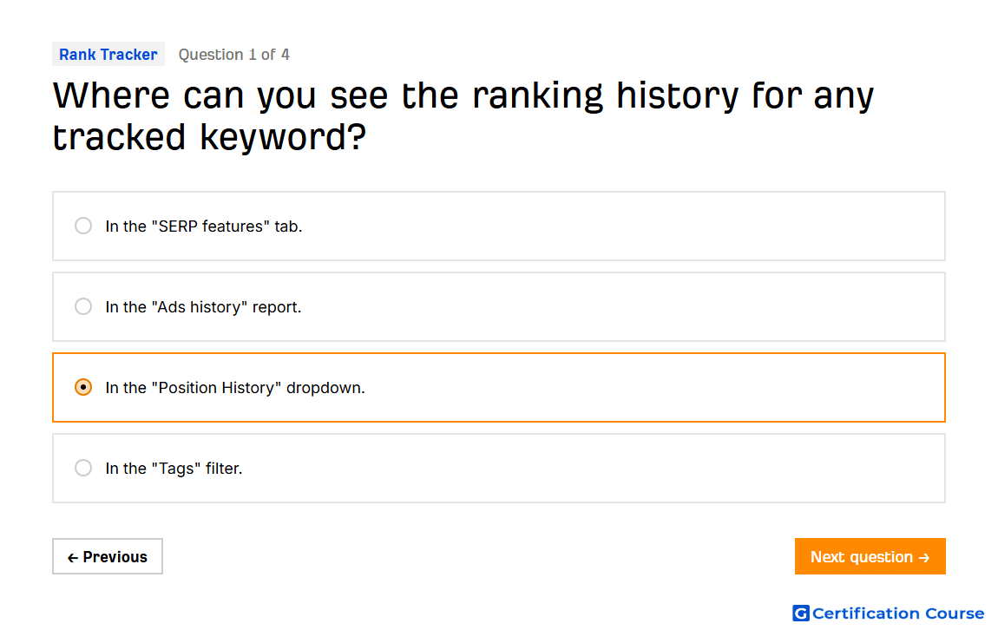Click the "Question 1 of 4" progress label

click(233, 54)
